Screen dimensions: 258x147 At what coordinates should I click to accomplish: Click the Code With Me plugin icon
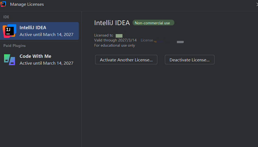pos(10,60)
